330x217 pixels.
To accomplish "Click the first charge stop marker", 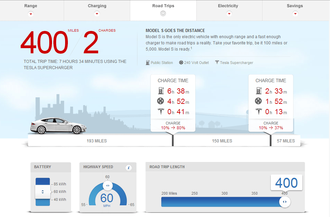I will point(173,140).
